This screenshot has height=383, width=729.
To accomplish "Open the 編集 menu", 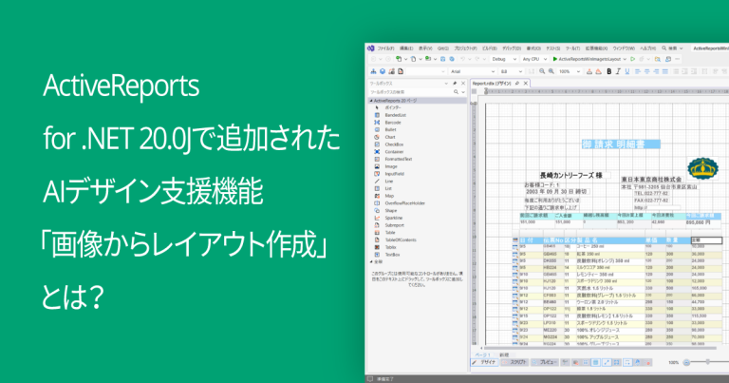I will [406, 48].
